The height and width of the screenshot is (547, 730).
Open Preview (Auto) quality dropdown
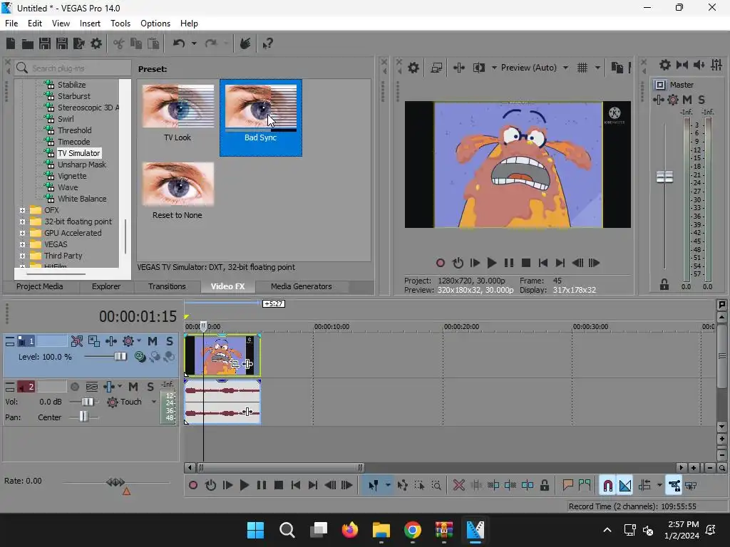565,68
